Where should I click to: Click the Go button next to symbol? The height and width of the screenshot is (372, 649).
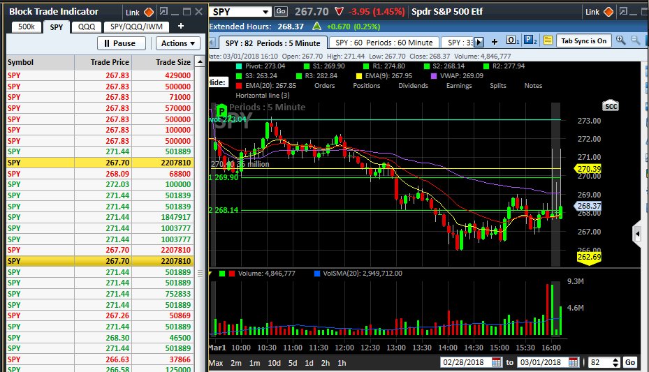coord(281,12)
